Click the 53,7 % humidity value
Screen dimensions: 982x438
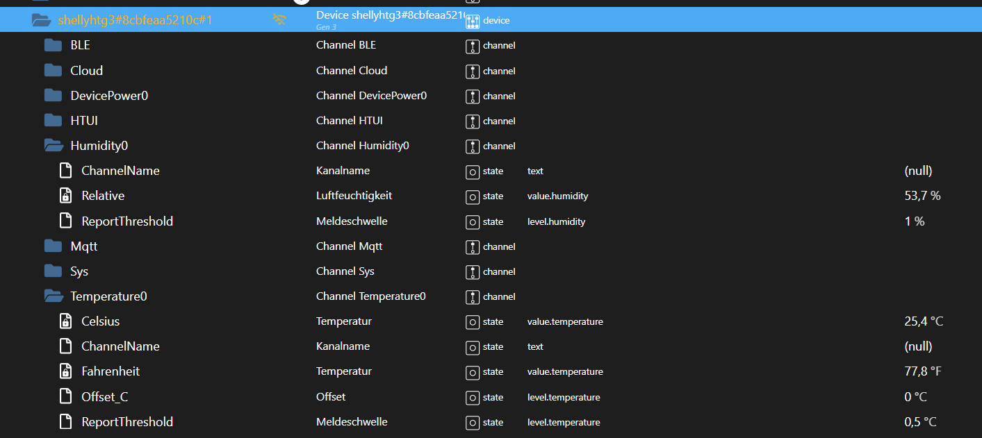[x=922, y=196]
